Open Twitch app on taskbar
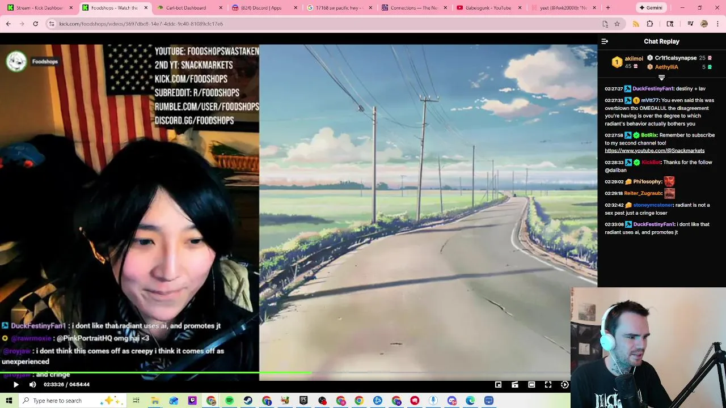Image resolution: width=726 pixels, height=408 pixels. click(192, 401)
